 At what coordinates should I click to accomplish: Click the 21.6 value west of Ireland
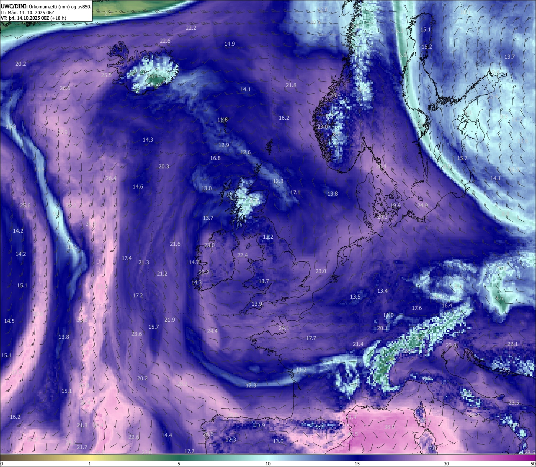click(x=175, y=244)
